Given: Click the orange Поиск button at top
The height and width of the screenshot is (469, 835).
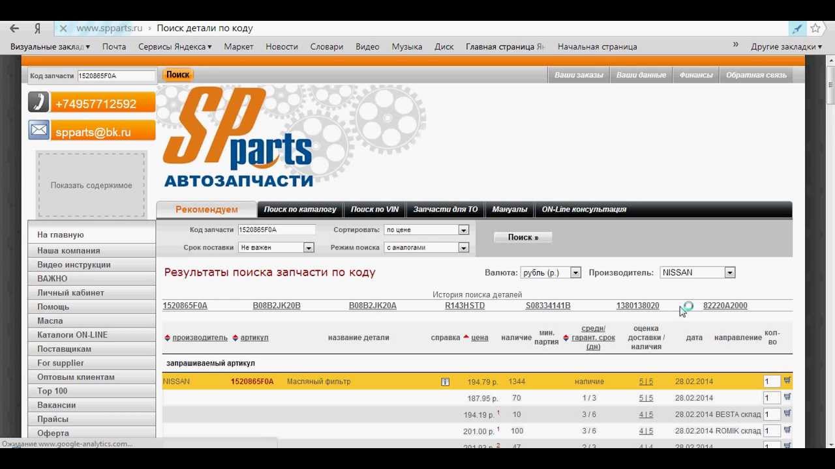Looking at the screenshot, I should (x=177, y=75).
